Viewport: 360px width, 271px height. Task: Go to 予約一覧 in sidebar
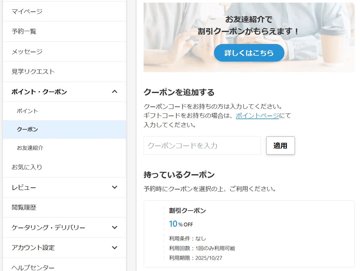(x=24, y=31)
